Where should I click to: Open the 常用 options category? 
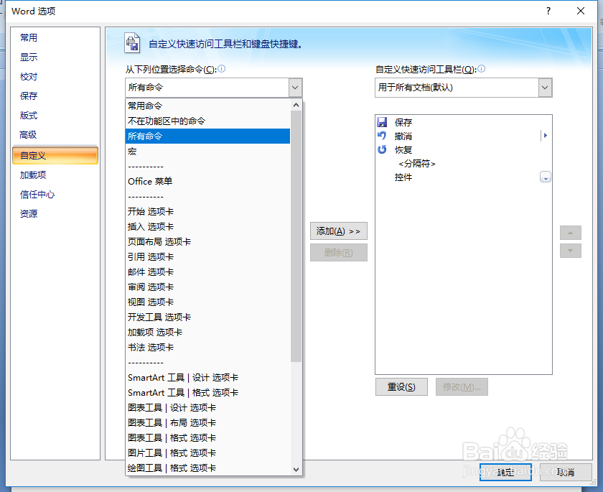point(55,37)
